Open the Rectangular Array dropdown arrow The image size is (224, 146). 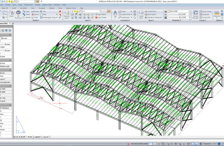click(x=56, y=17)
